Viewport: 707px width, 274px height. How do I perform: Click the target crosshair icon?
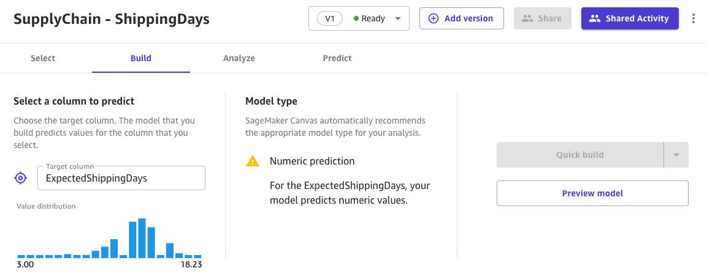21,178
